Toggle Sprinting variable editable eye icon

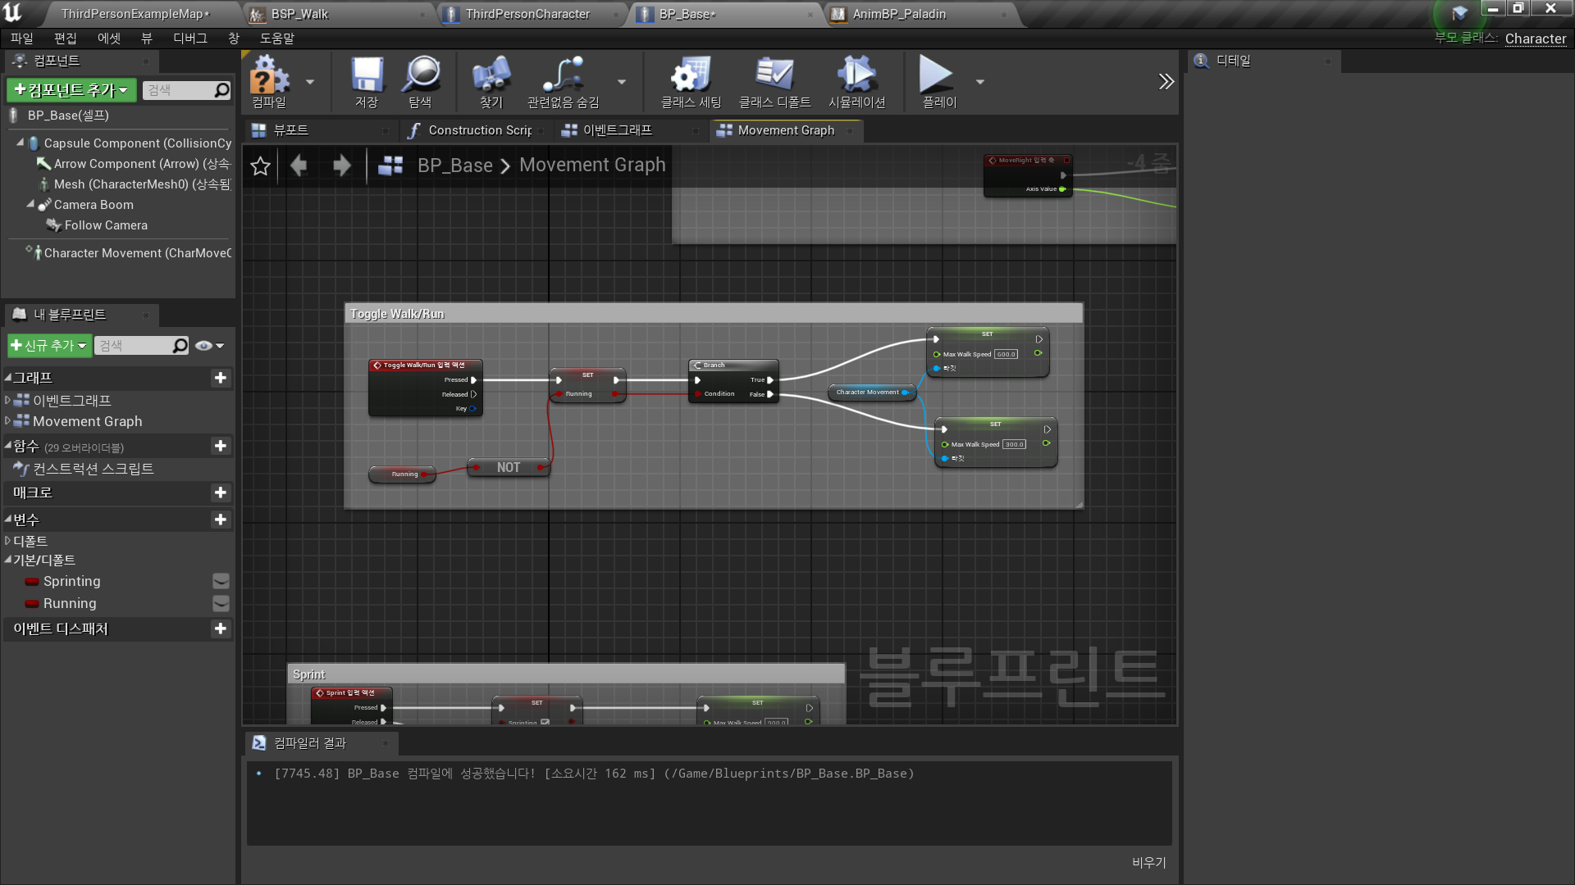[221, 581]
